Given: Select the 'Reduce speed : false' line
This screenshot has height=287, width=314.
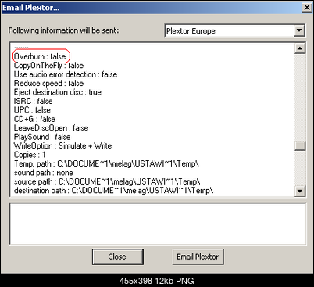Looking at the screenshot, I should tap(48, 84).
